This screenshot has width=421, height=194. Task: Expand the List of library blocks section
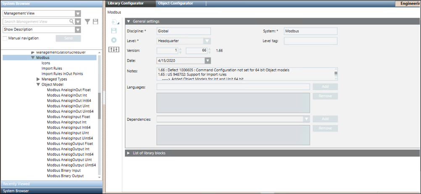pyautogui.click(x=129, y=153)
